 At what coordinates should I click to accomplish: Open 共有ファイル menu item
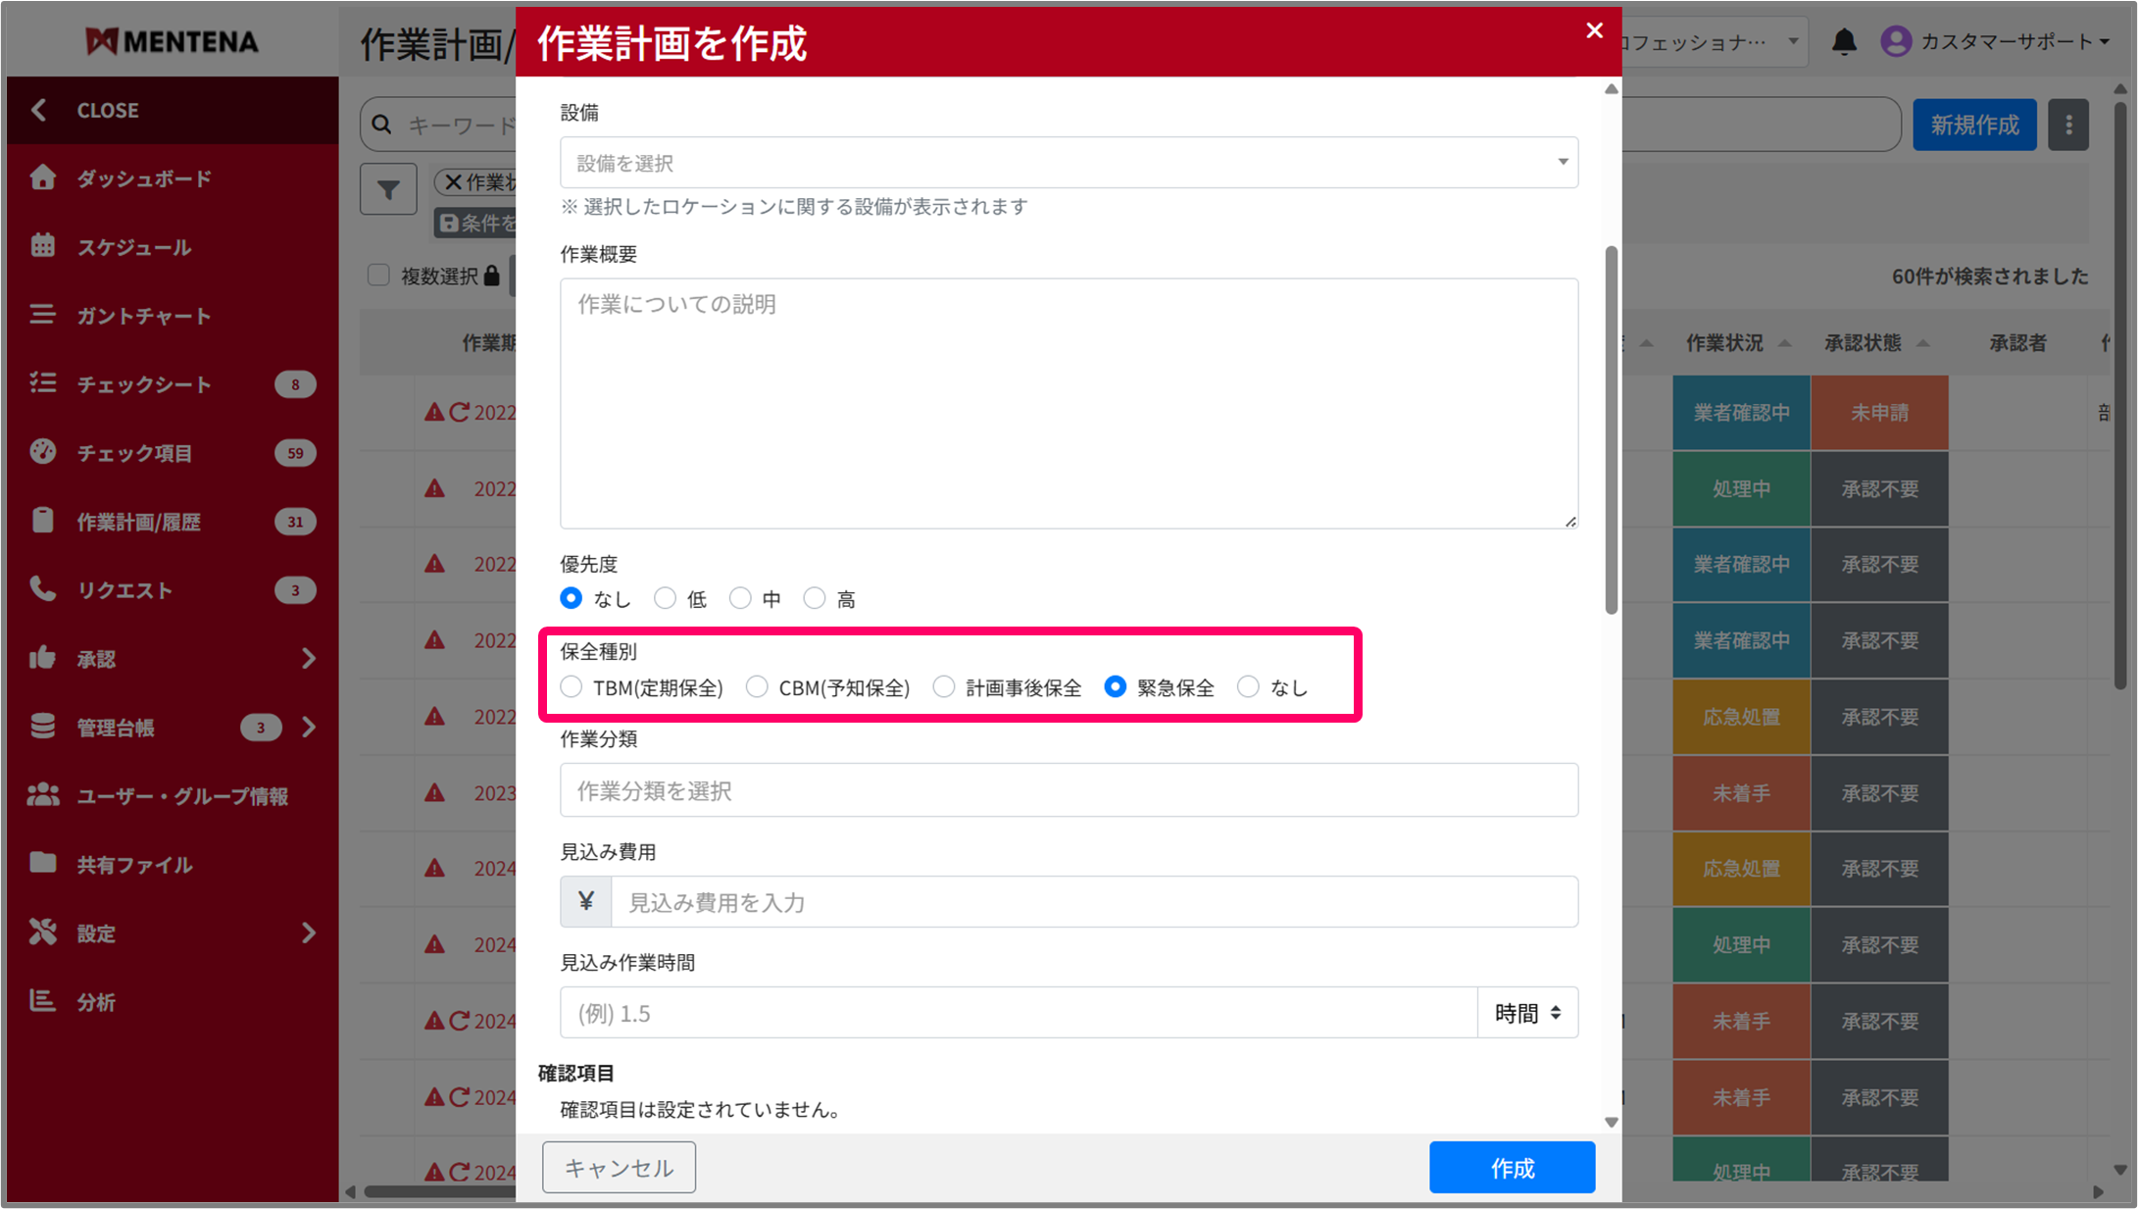[134, 864]
